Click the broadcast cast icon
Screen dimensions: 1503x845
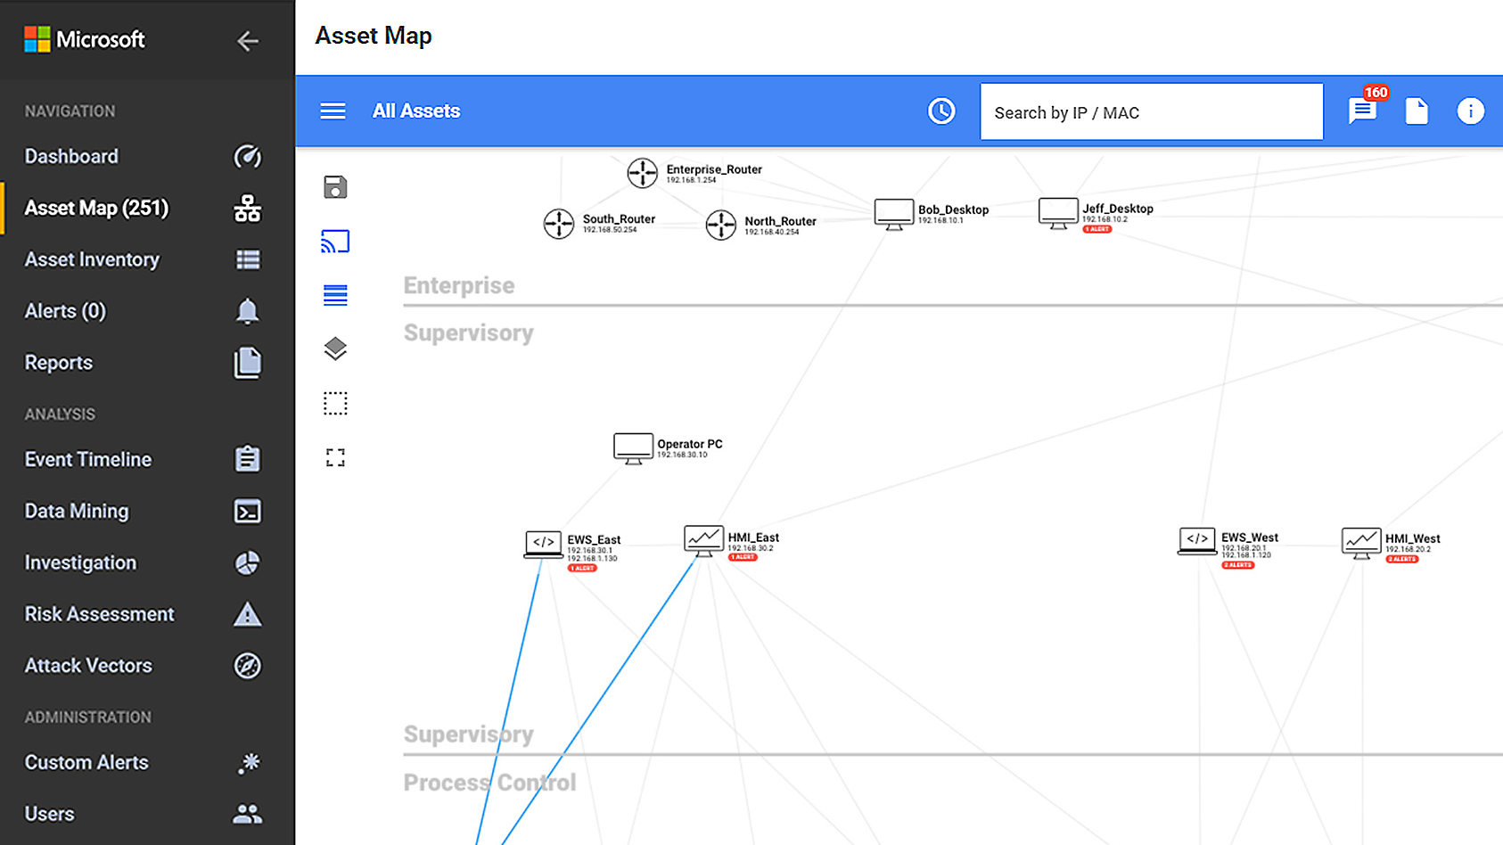[335, 242]
